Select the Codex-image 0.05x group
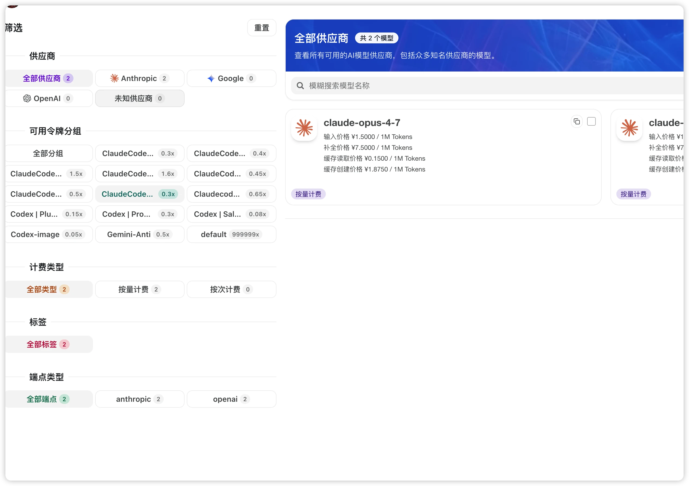Image resolution: width=689 pixels, height=486 pixels. tap(49, 234)
